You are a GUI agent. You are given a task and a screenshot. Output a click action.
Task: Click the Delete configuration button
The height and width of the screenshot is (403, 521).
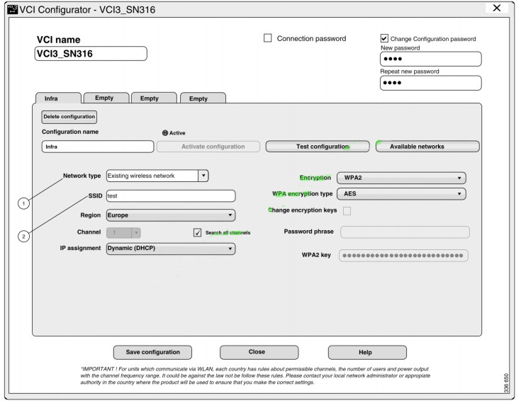(x=69, y=117)
